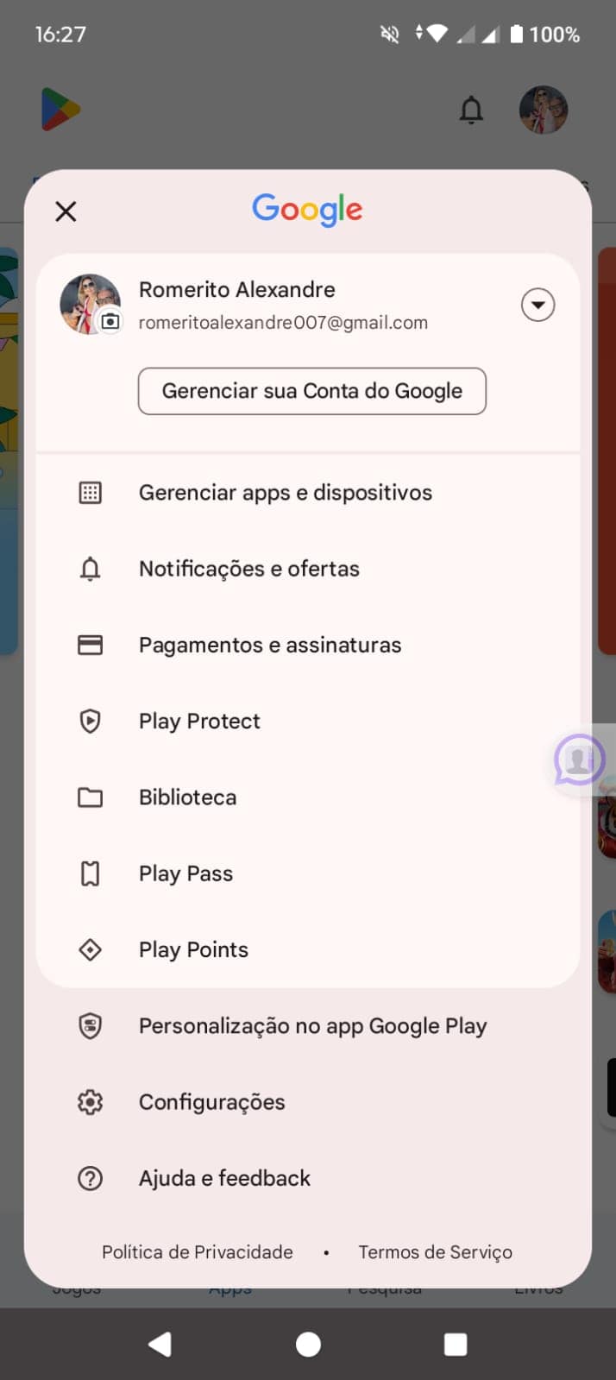Tap the Play Pass ticket icon
616x1380 pixels.
tap(90, 873)
